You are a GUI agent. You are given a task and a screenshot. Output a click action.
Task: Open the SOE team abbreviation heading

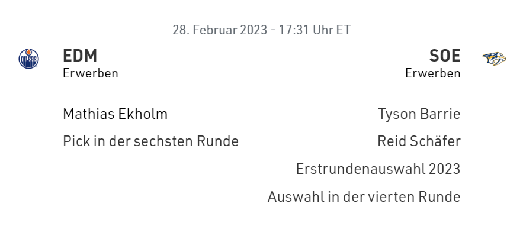tap(444, 56)
